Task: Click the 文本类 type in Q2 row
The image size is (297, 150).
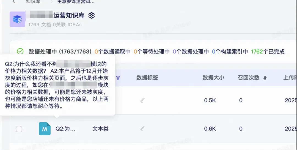Action: (x=100, y=129)
